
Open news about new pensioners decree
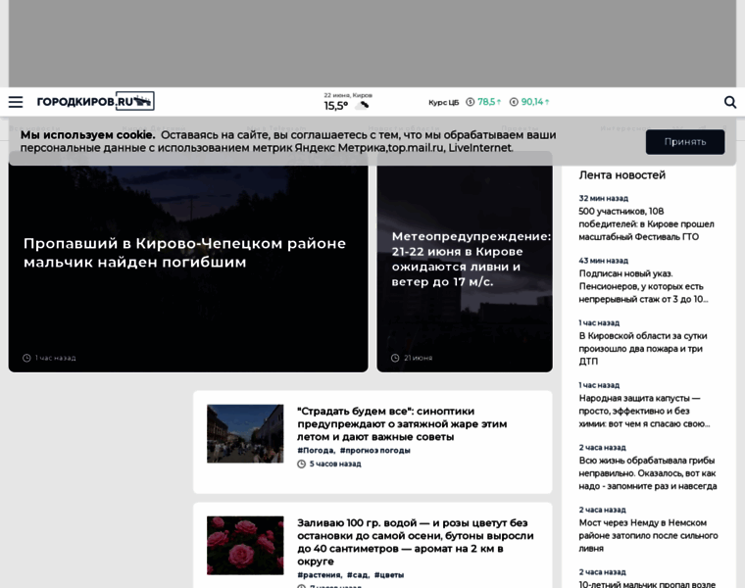tap(643, 286)
